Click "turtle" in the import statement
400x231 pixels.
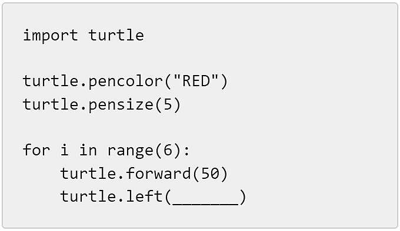point(116,35)
